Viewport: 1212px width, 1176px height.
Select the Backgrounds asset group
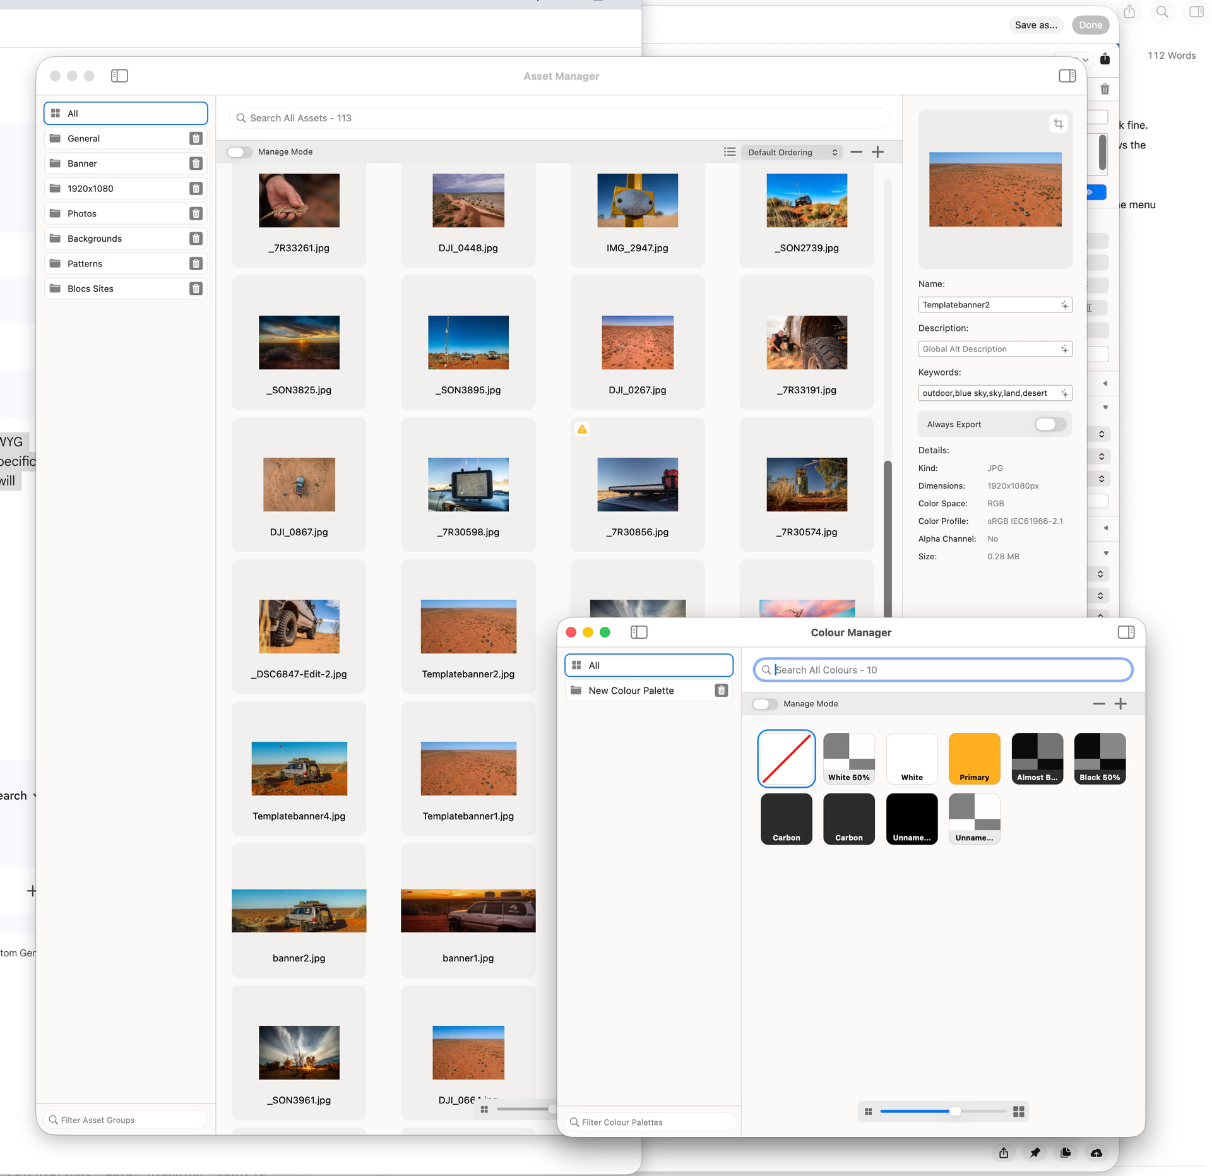pos(95,239)
